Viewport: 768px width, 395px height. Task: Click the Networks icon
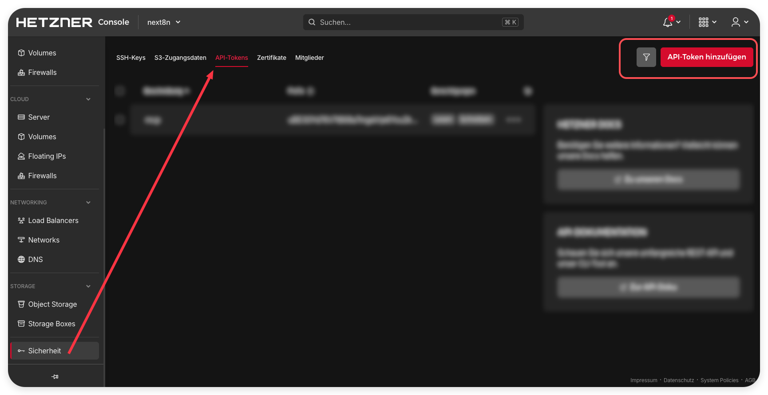[21, 240]
